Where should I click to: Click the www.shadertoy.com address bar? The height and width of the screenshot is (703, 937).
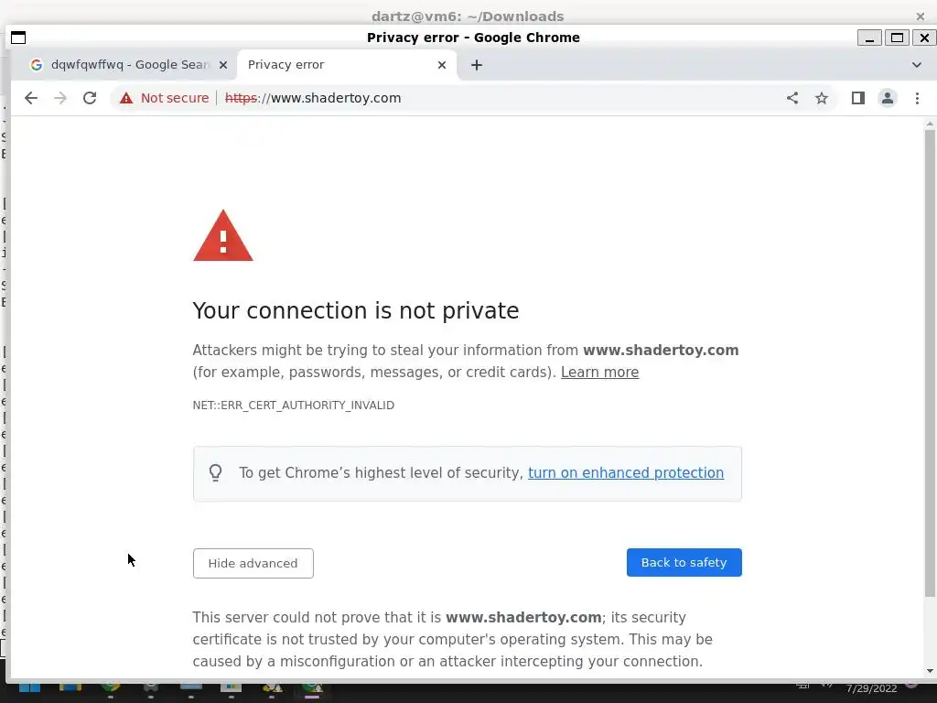point(458,98)
